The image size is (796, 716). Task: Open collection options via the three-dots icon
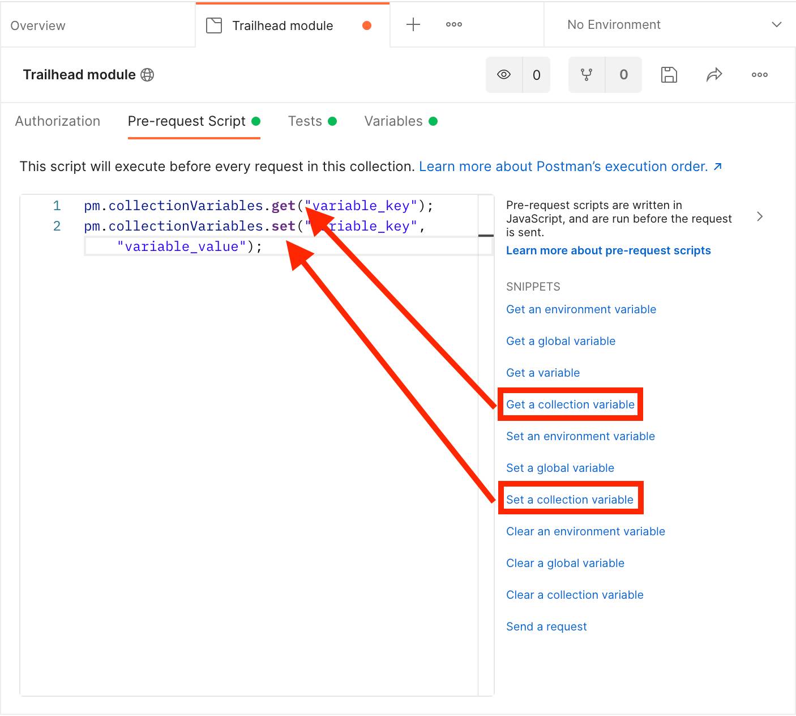click(x=759, y=74)
